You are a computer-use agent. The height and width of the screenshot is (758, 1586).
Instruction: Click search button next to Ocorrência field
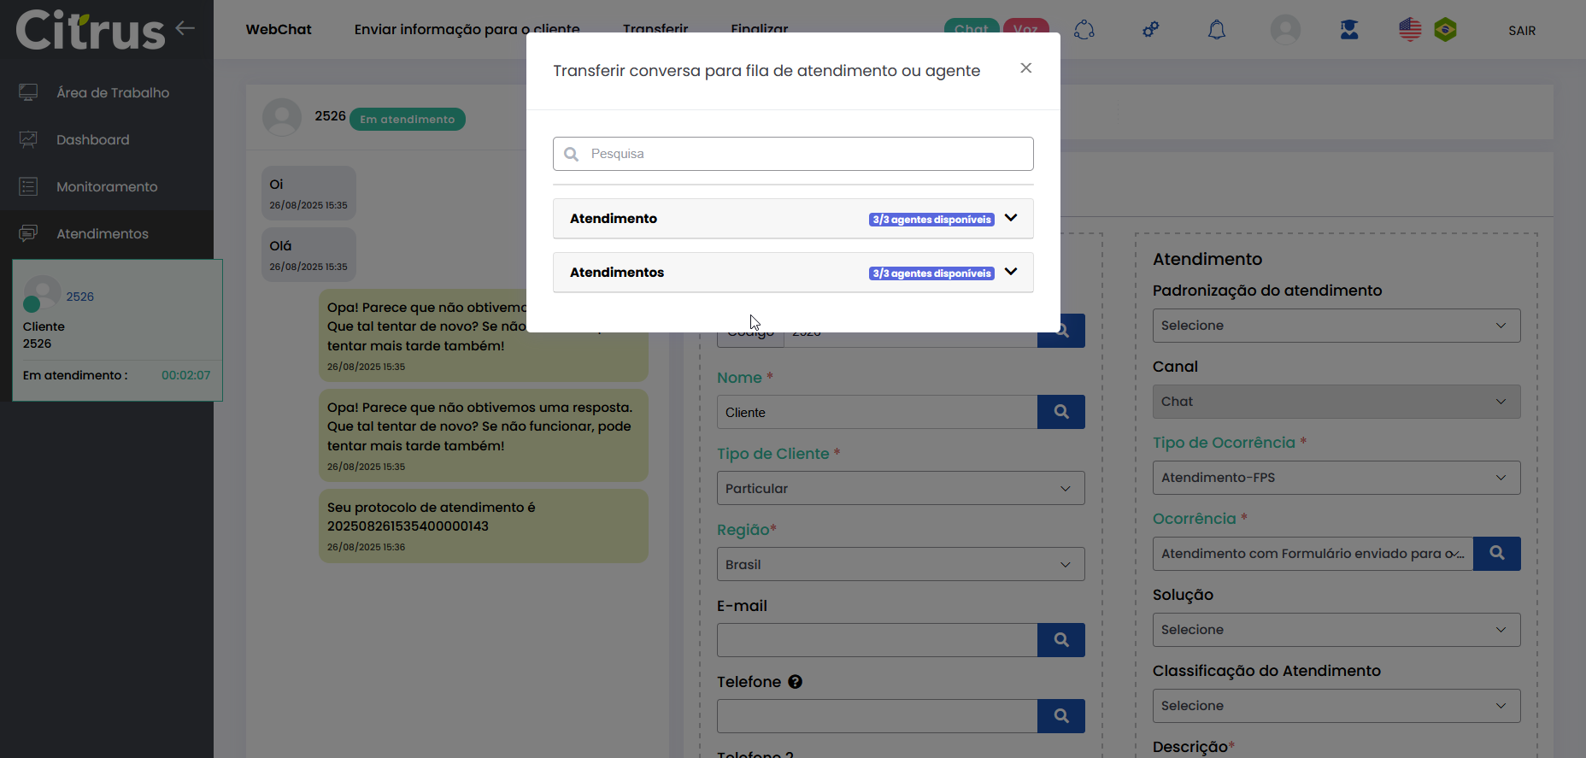(1496, 554)
